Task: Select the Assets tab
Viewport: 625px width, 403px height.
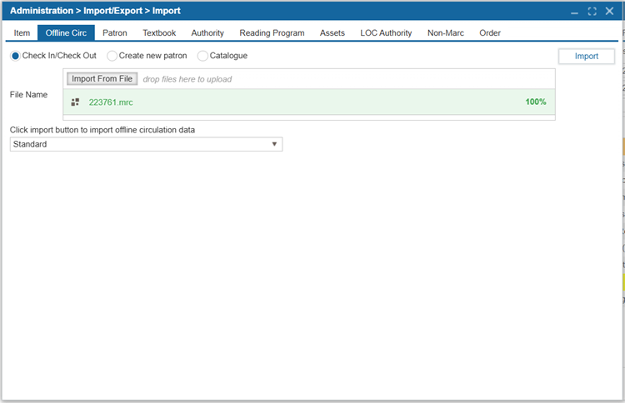Action: pyautogui.click(x=332, y=33)
